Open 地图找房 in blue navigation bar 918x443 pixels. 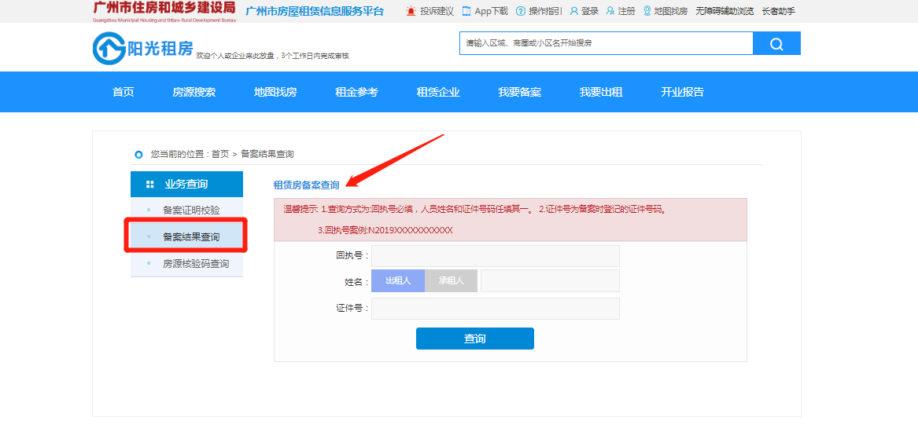point(275,92)
